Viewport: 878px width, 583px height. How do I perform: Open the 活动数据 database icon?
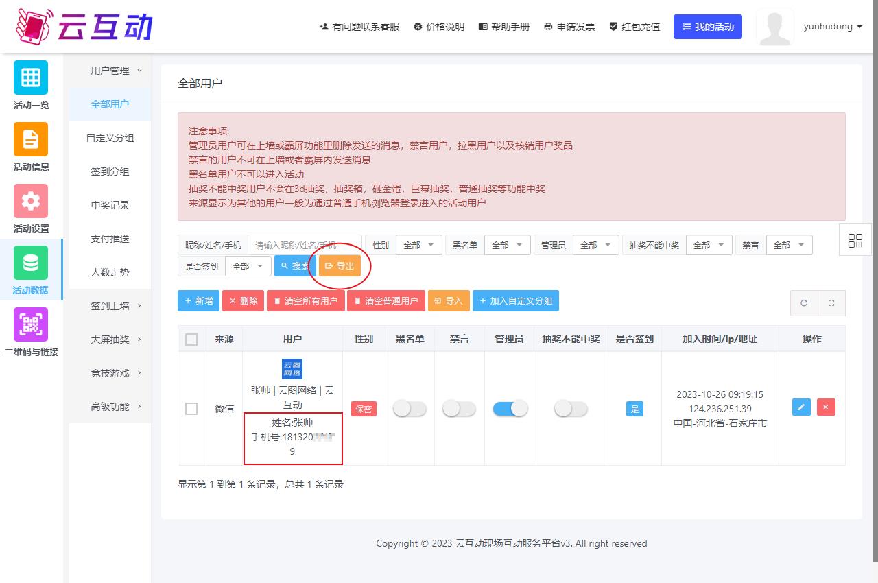tap(31, 263)
